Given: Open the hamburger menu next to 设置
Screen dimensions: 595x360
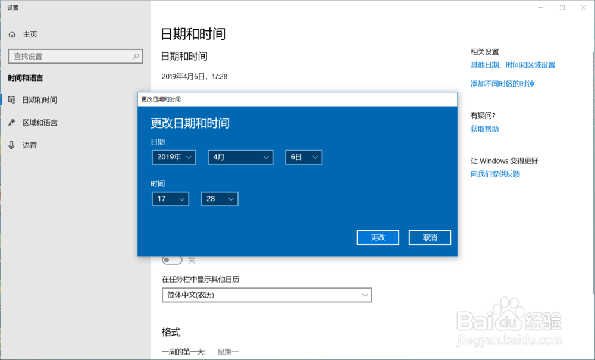Looking at the screenshot, I should [12, 8].
